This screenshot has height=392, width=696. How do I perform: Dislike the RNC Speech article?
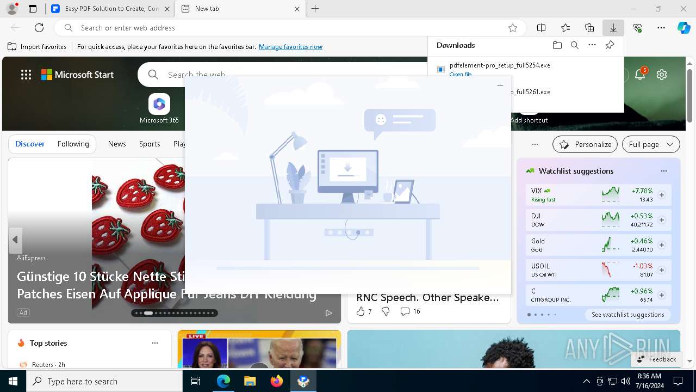pyautogui.click(x=386, y=311)
